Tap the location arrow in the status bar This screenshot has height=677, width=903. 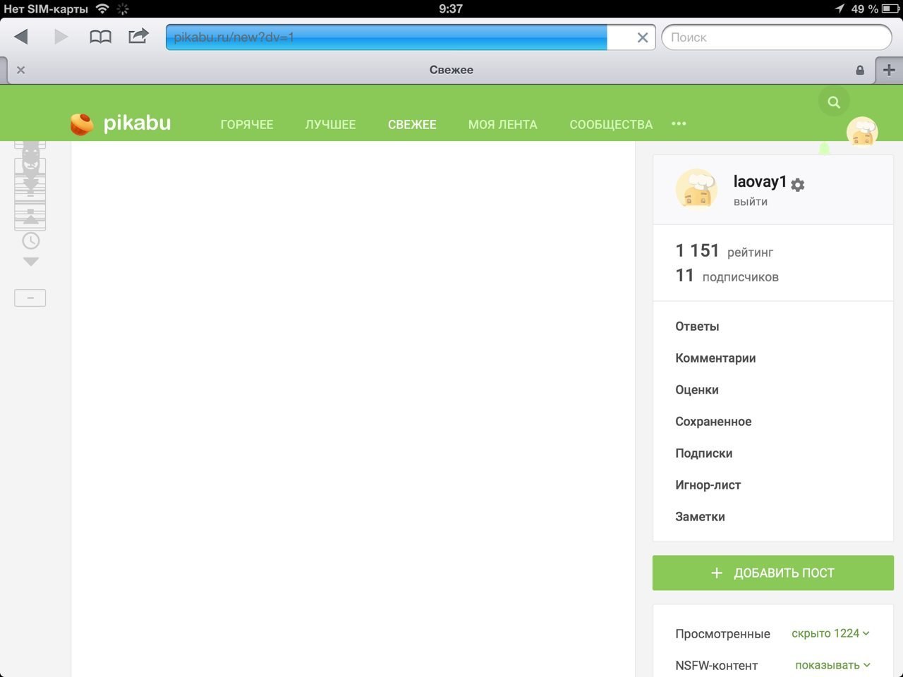point(840,8)
